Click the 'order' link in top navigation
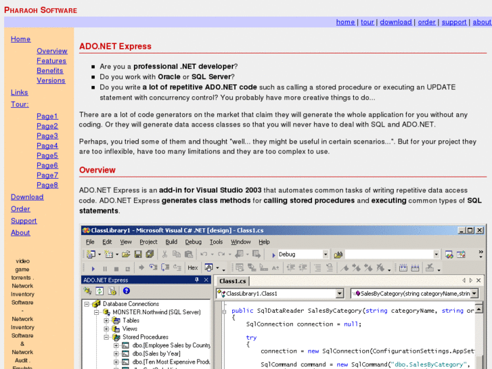 coord(427,22)
